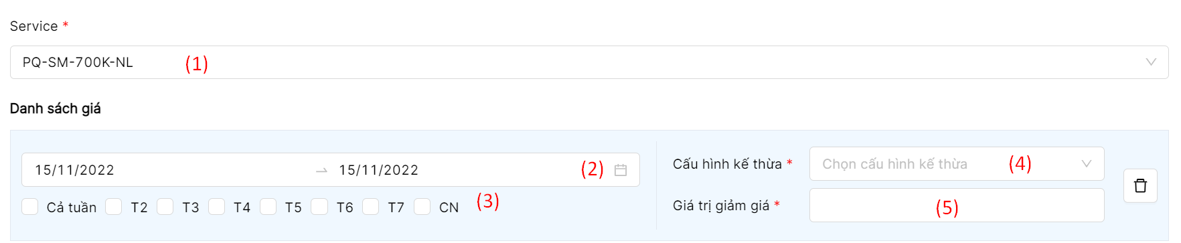
Task: Tick the CN checkbox
Action: [x=422, y=206]
